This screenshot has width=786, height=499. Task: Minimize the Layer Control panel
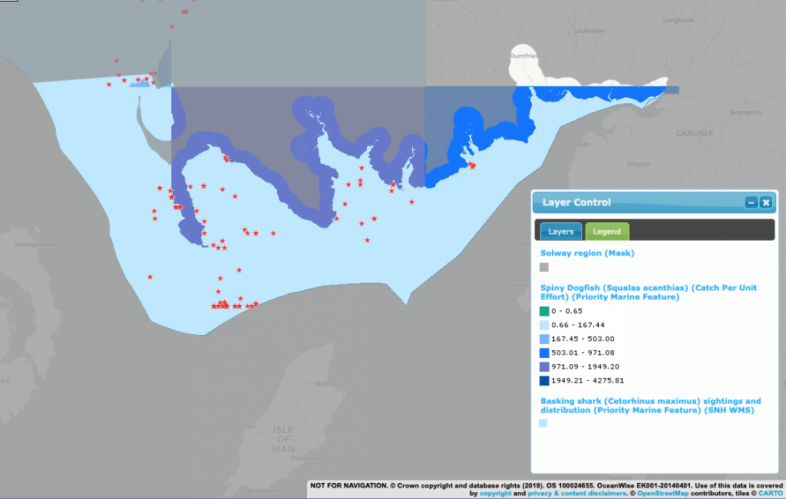pos(751,202)
